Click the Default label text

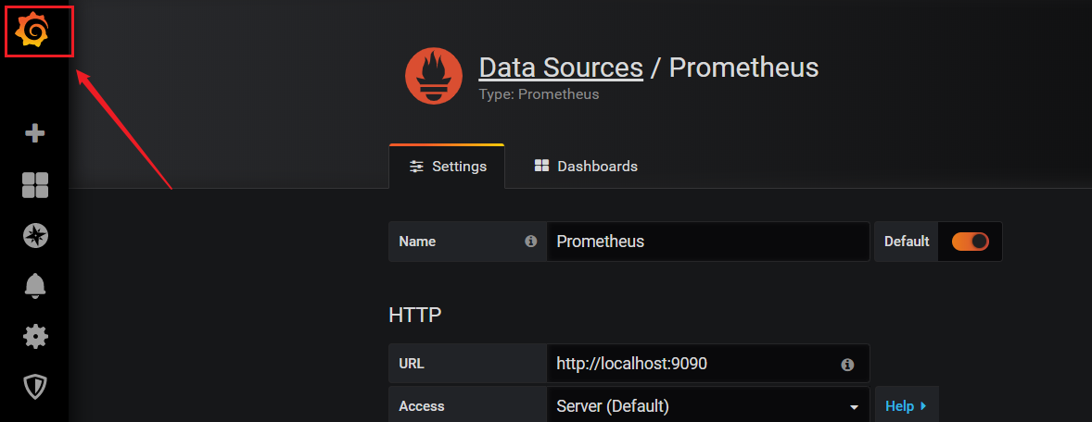coord(907,242)
